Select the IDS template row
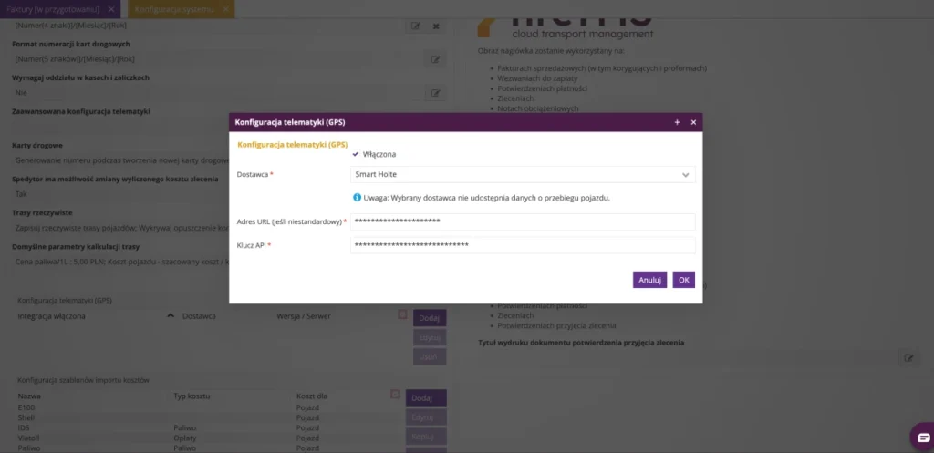This screenshot has width=934, height=453. pos(202,428)
